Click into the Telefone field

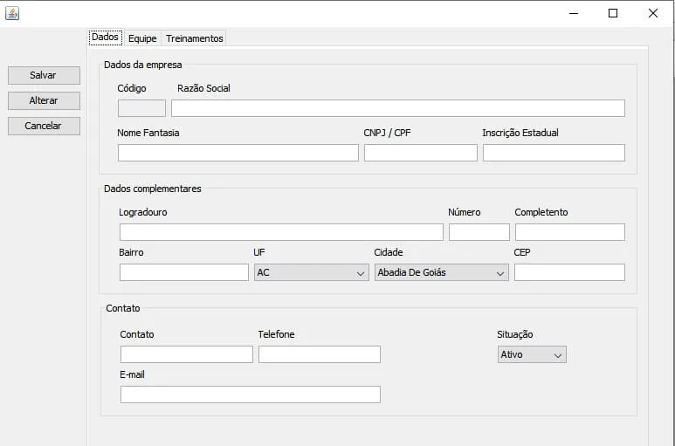(x=319, y=354)
